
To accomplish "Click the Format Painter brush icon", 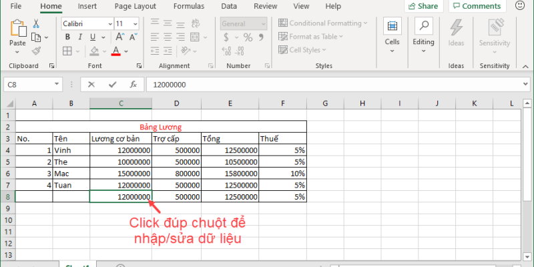I will [36, 50].
